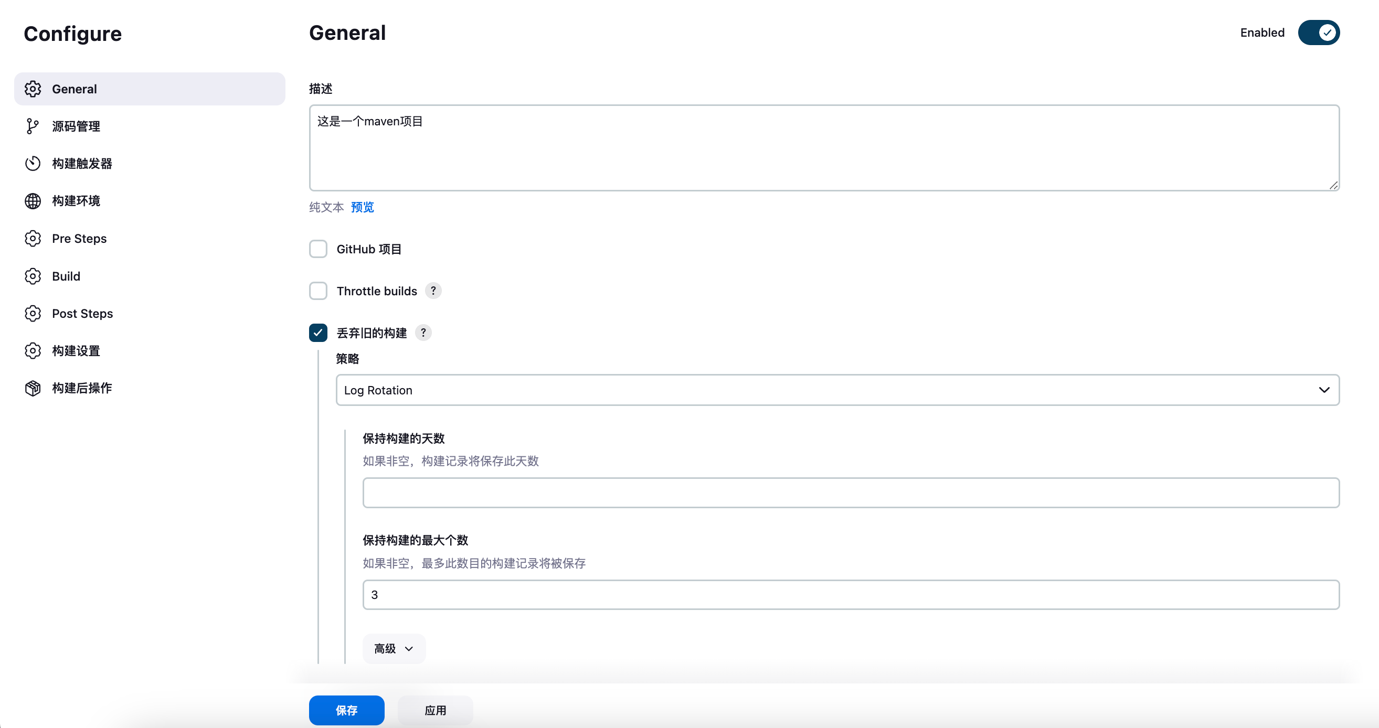Viewport: 1379px width, 728px height.
Task: Check the GitHub 项目 checkbox
Action: (318, 249)
